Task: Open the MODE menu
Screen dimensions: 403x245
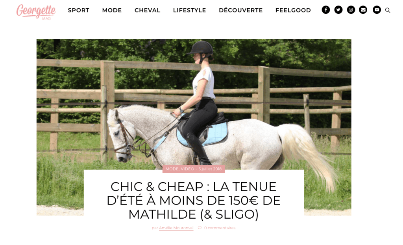Action: tap(112, 10)
